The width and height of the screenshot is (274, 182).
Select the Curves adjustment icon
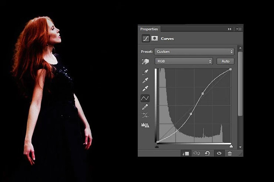click(x=146, y=39)
